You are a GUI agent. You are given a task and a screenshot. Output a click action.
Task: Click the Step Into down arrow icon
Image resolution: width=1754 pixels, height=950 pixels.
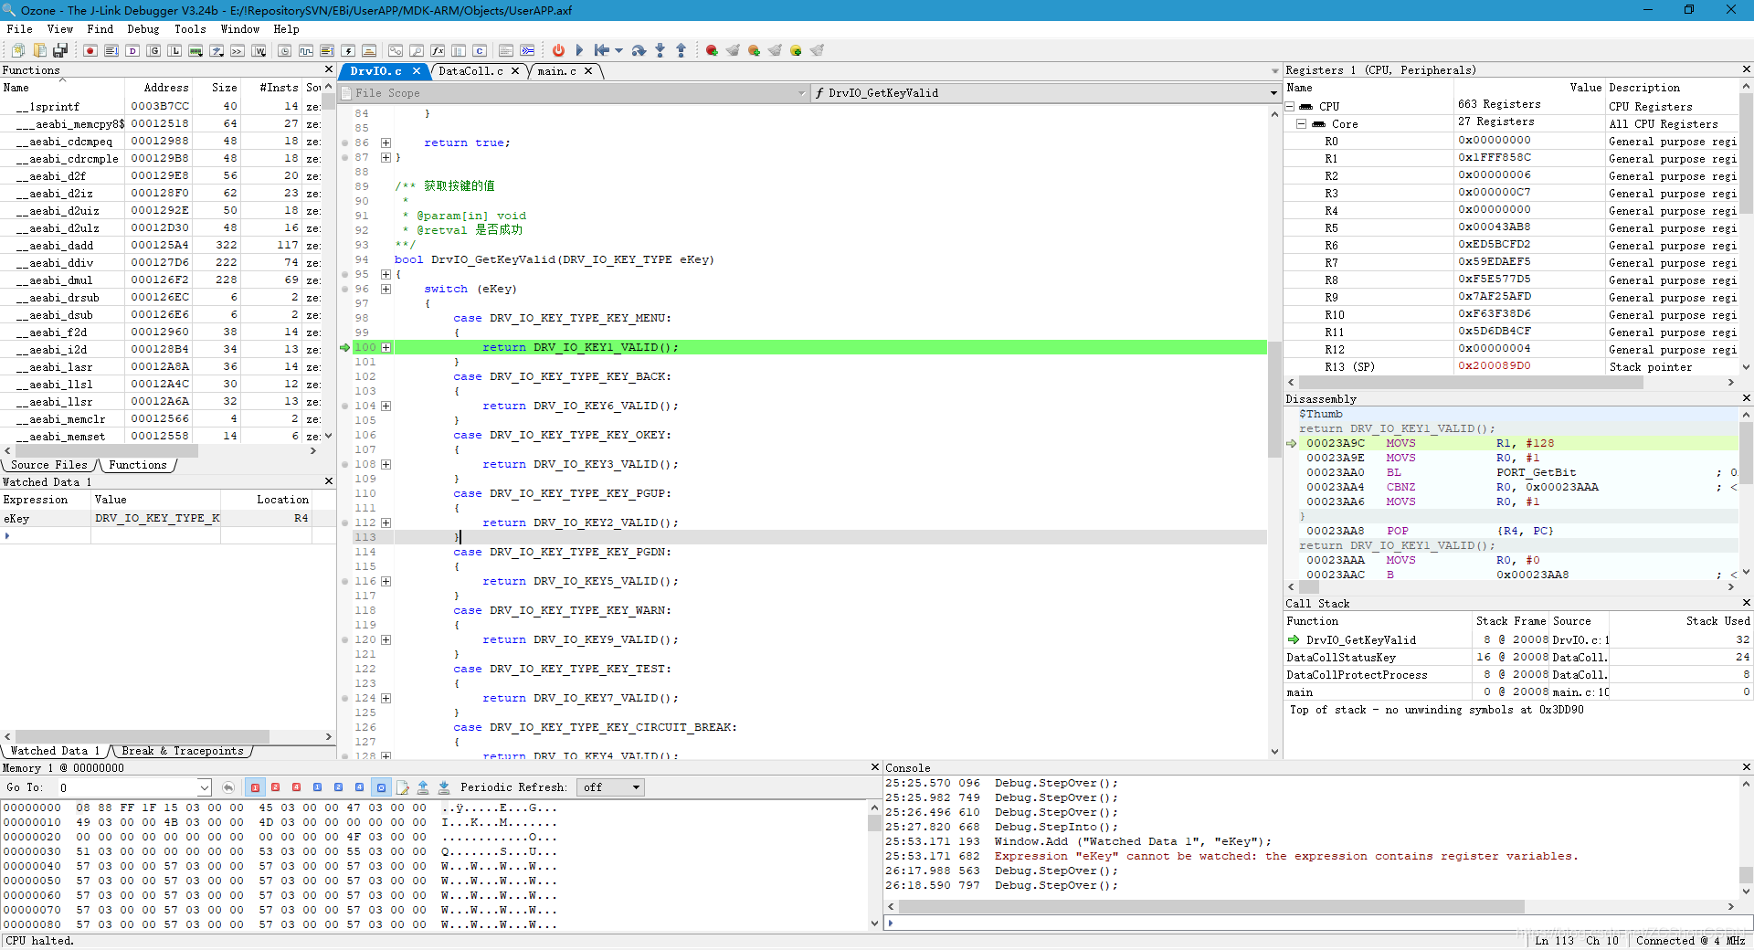(660, 50)
